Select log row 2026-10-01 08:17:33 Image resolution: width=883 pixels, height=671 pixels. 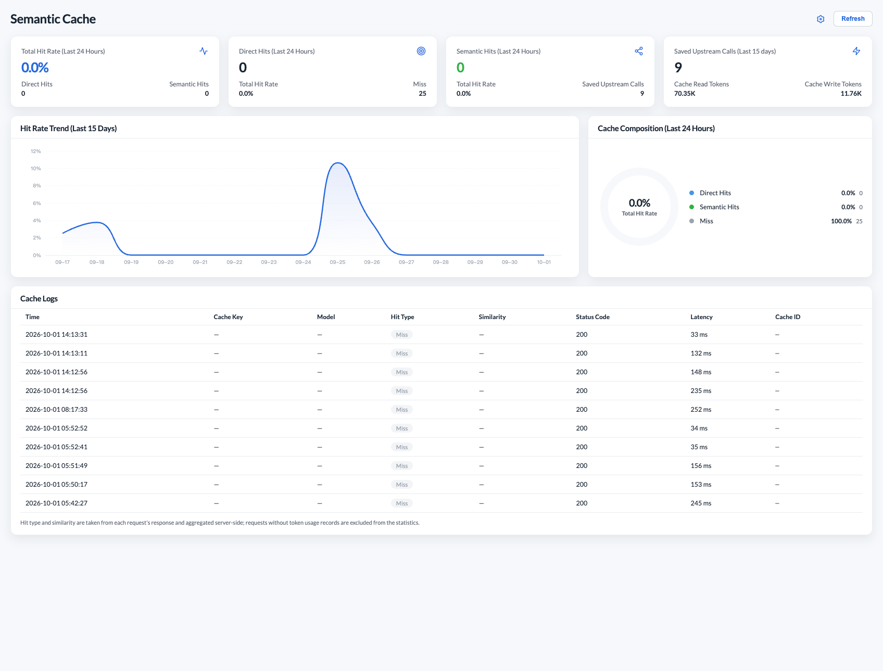click(442, 410)
